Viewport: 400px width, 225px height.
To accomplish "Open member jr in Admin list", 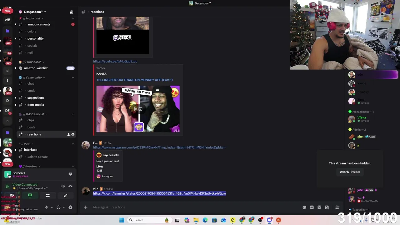I will [358, 145].
